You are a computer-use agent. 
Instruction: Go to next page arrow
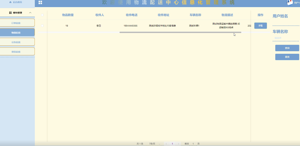(x=179, y=144)
